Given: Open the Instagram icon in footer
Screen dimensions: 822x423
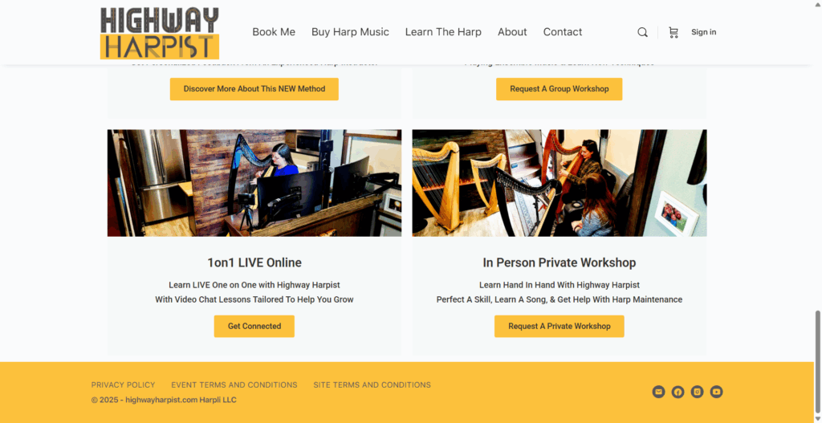Looking at the screenshot, I should point(697,392).
